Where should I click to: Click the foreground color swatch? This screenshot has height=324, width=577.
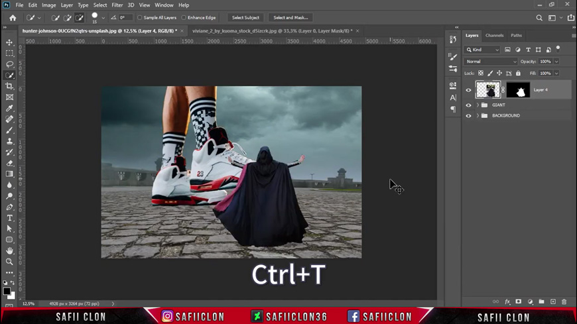pos(7,291)
